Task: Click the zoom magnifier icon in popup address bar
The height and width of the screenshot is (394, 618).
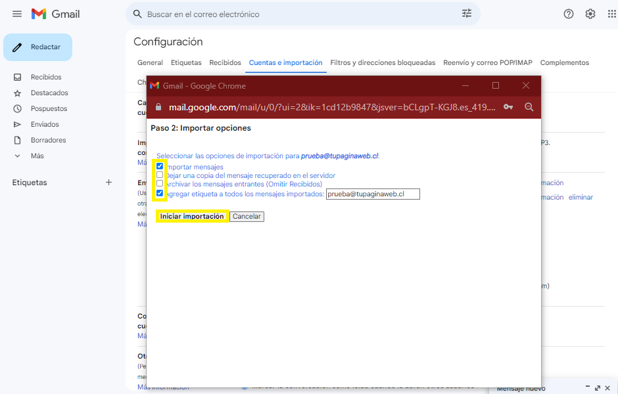Action: tap(529, 107)
